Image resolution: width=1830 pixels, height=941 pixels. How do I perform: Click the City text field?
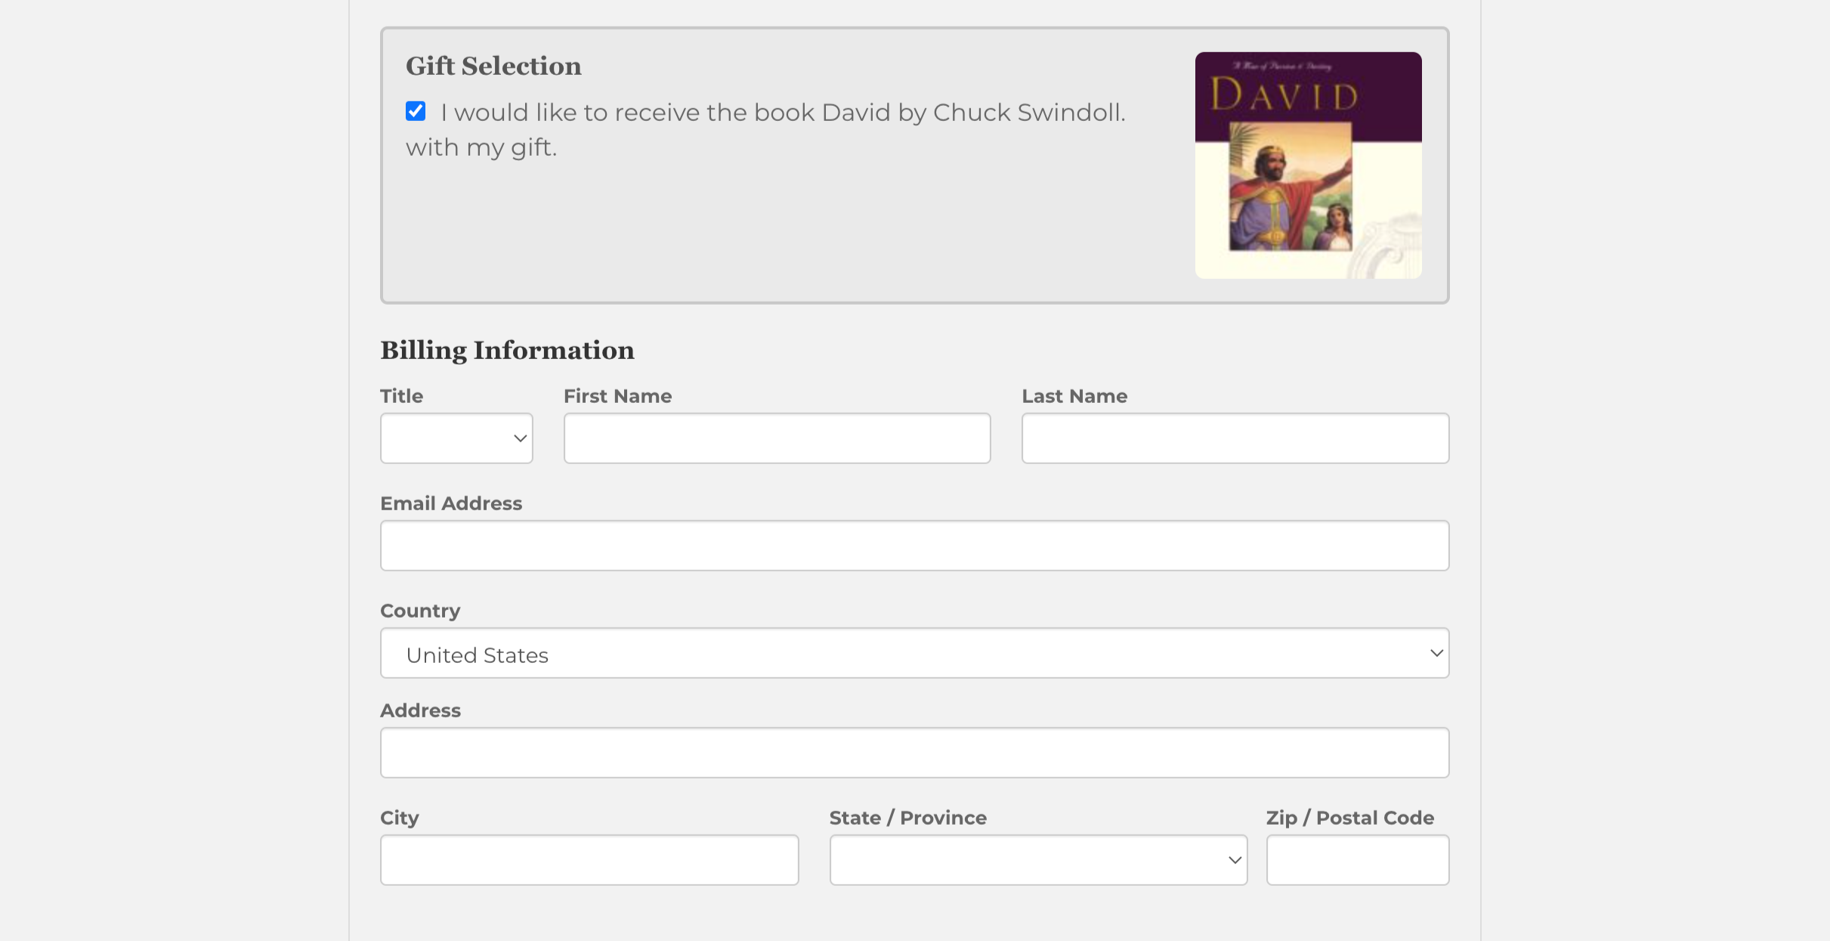coord(589,860)
